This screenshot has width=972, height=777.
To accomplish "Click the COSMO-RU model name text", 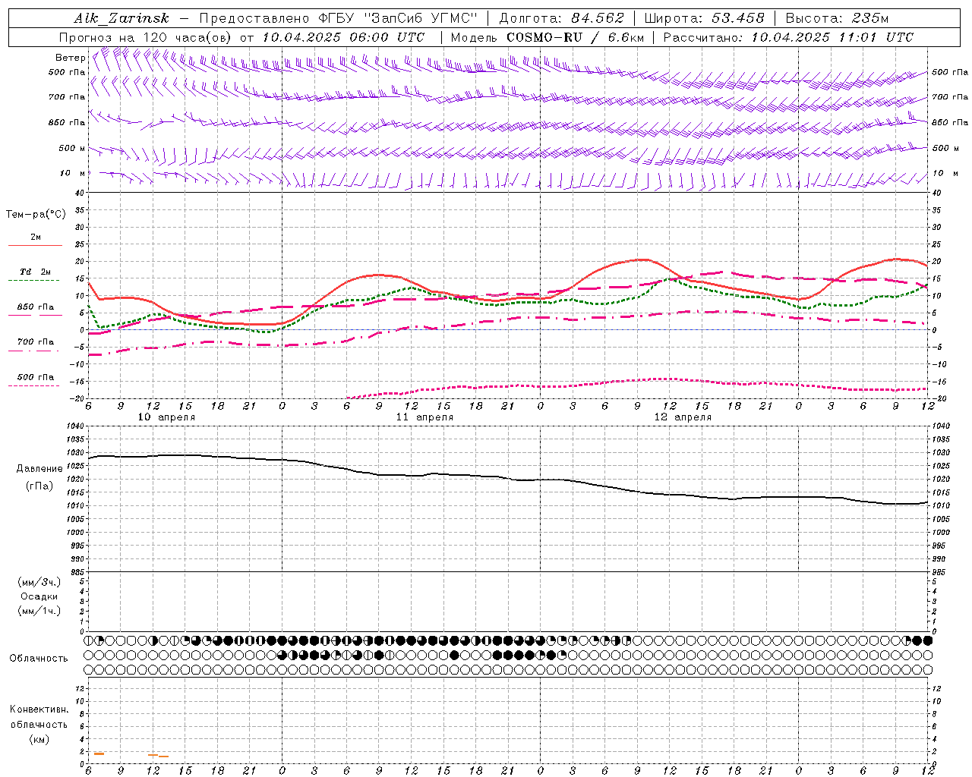I will click(x=544, y=37).
